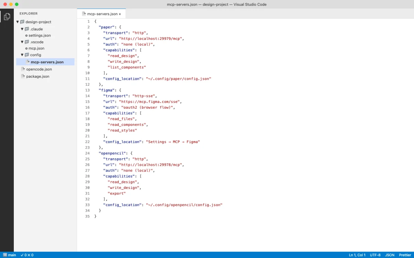Select the mcp-servers.json editor tab
Viewport: 414px width, 258px height.
click(x=101, y=14)
